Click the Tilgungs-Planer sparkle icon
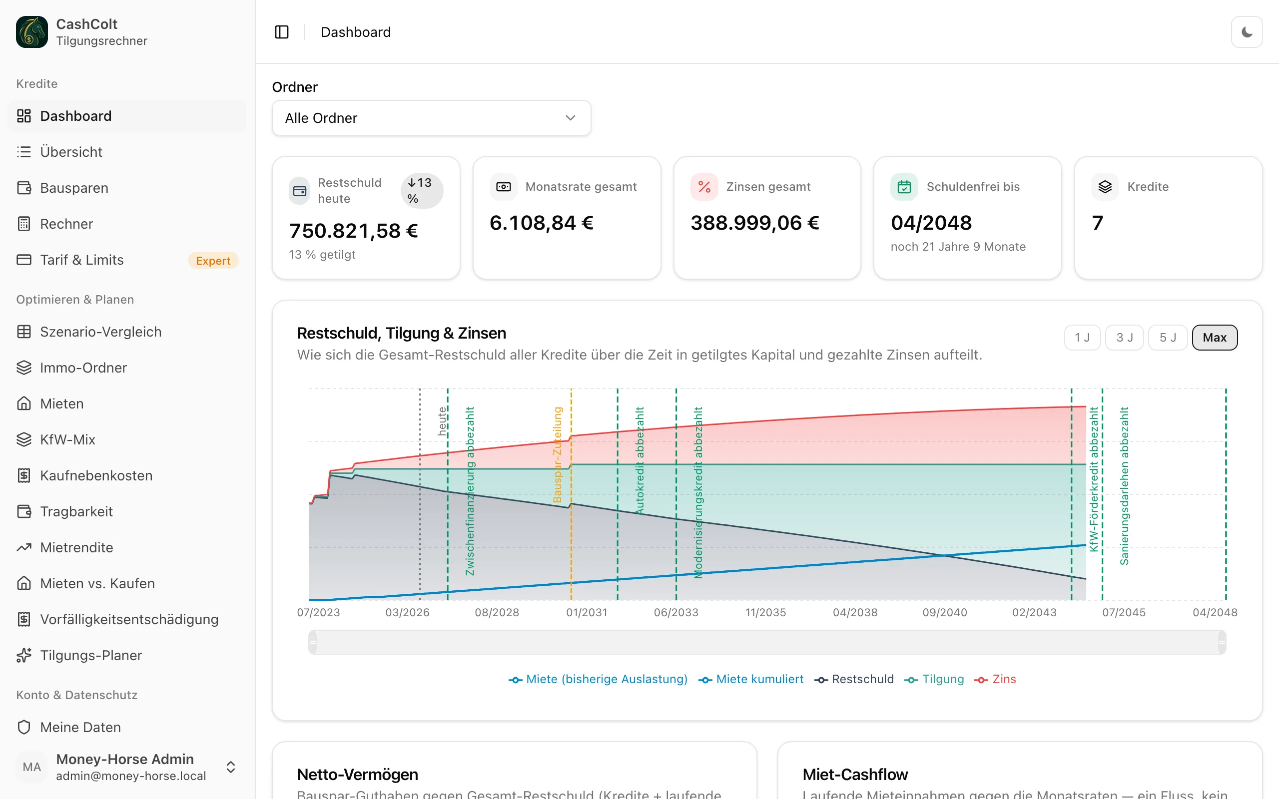This screenshot has width=1279, height=799. [24, 655]
